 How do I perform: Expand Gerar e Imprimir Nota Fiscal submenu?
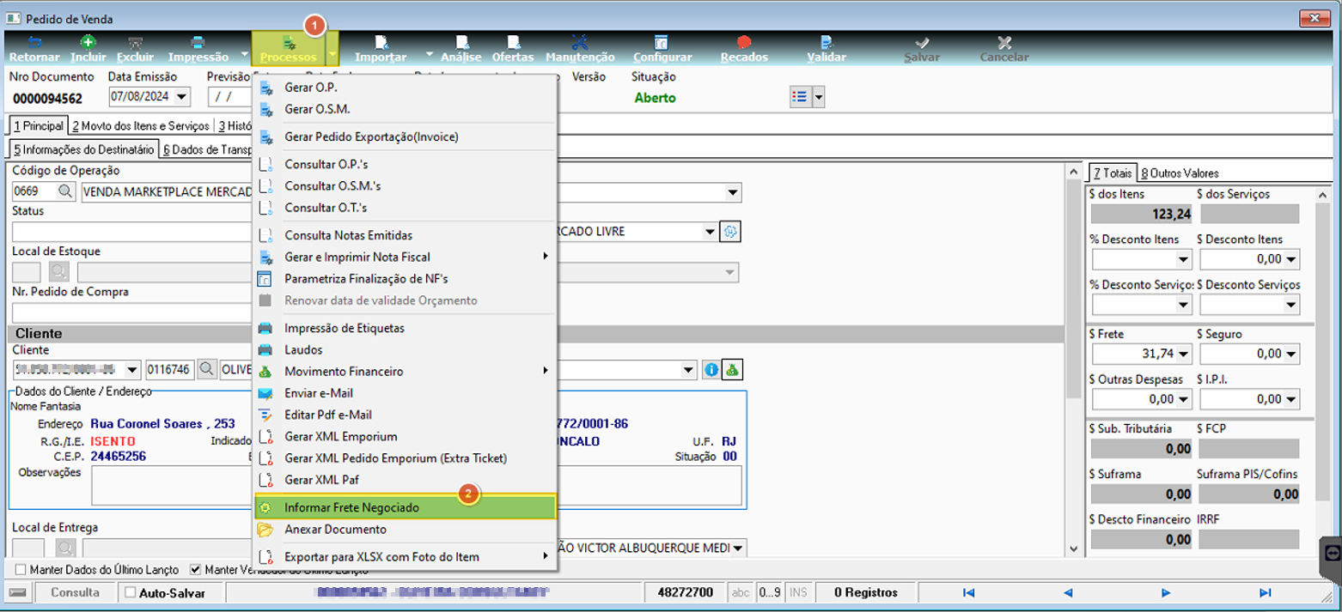tap(406, 257)
